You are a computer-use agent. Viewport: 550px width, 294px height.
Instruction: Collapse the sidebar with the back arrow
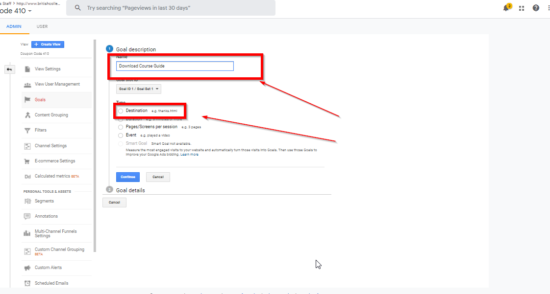9,69
